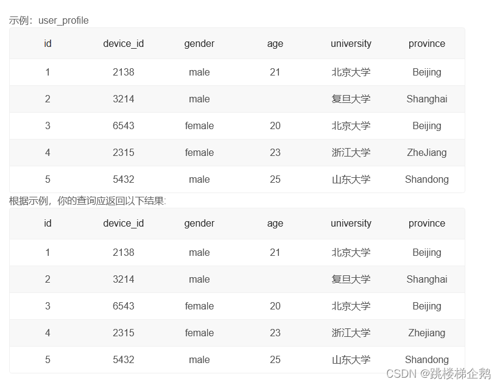The height and width of the screenshot is (385, 500).
Task: Select the university header in first table
Action: 351,43
